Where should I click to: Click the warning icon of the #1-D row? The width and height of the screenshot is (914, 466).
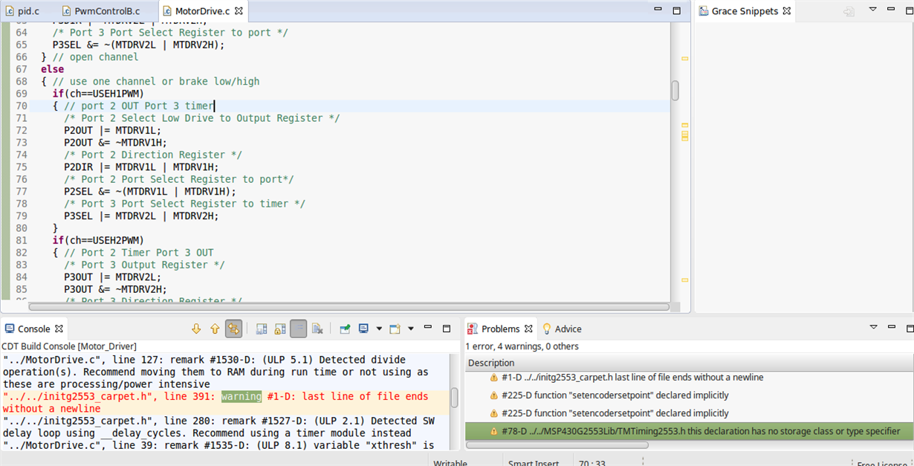click(x=494, y=378)
